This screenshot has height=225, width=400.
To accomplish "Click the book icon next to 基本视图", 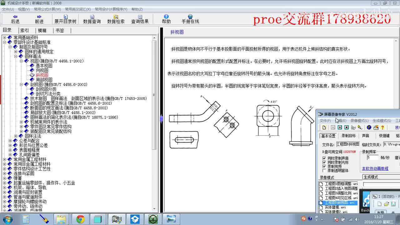I will tap(32, 66).
